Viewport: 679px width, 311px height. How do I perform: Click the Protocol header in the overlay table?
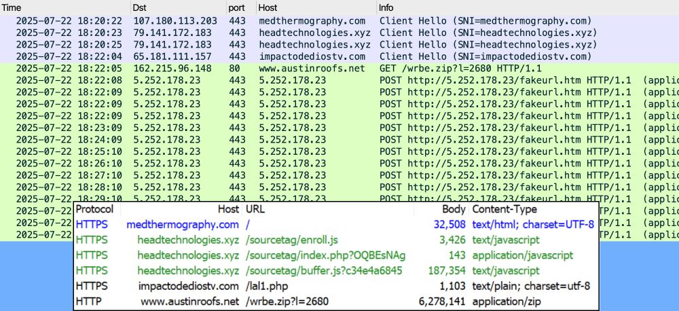(x=94, y=209)
